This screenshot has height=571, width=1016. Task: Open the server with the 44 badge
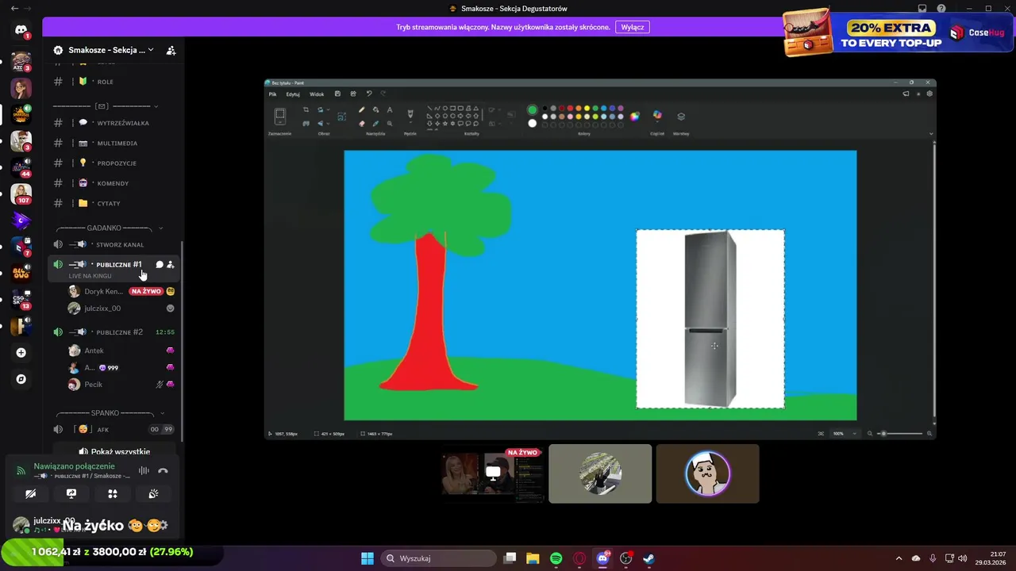[21, 167]
